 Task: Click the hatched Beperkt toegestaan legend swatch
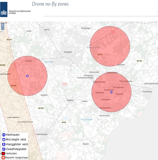pyautogui.click(x=3, y=158)
